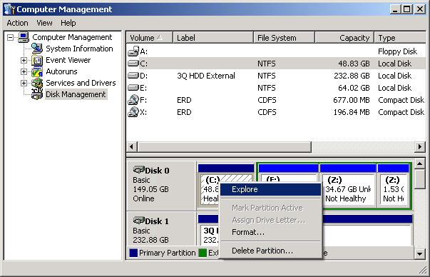
Task: Expand Services and Drivers node
Action: tap(24, 83)
